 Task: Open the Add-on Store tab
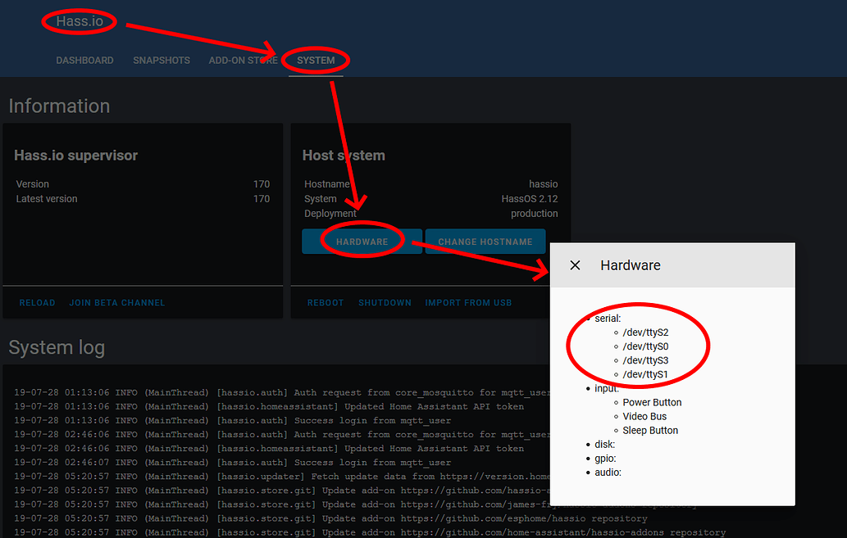(x=243, y=61)
